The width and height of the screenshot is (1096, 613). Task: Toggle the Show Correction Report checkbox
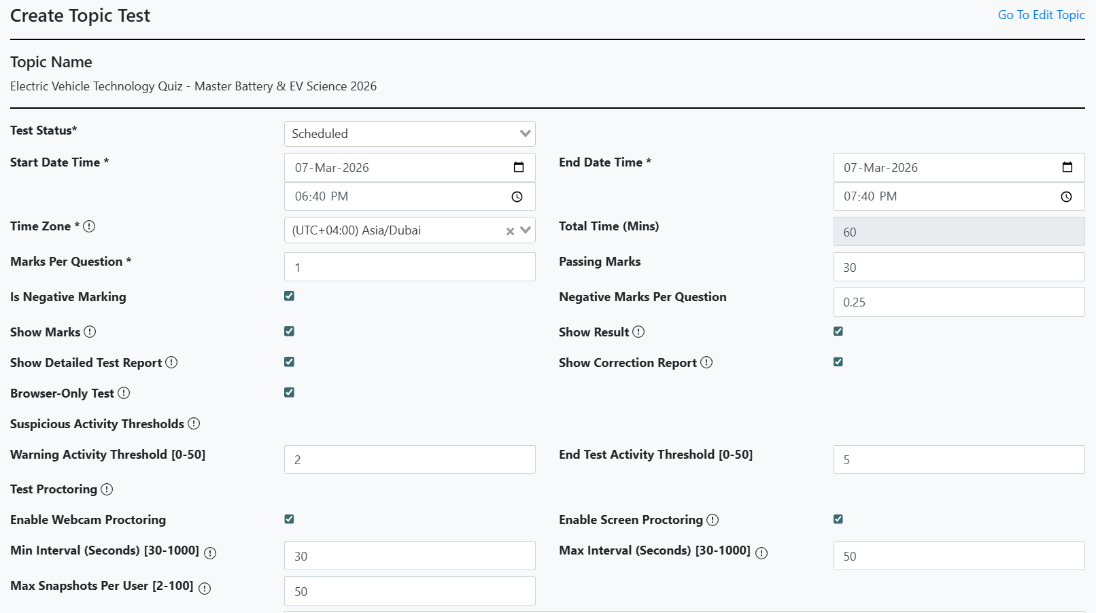pyautogui.click(x=838, y=362)
